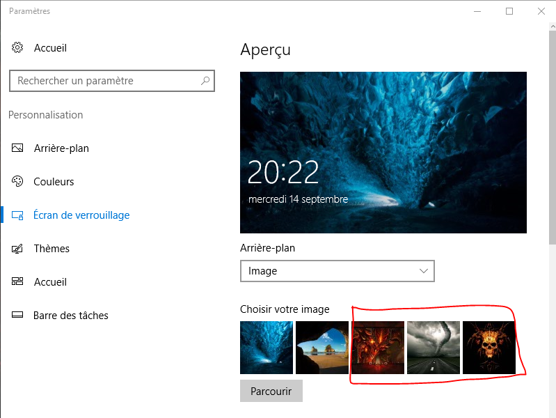The image size is (556, 418).
Task: Select the golden skull thumbnail
Action: coord(489,348)
